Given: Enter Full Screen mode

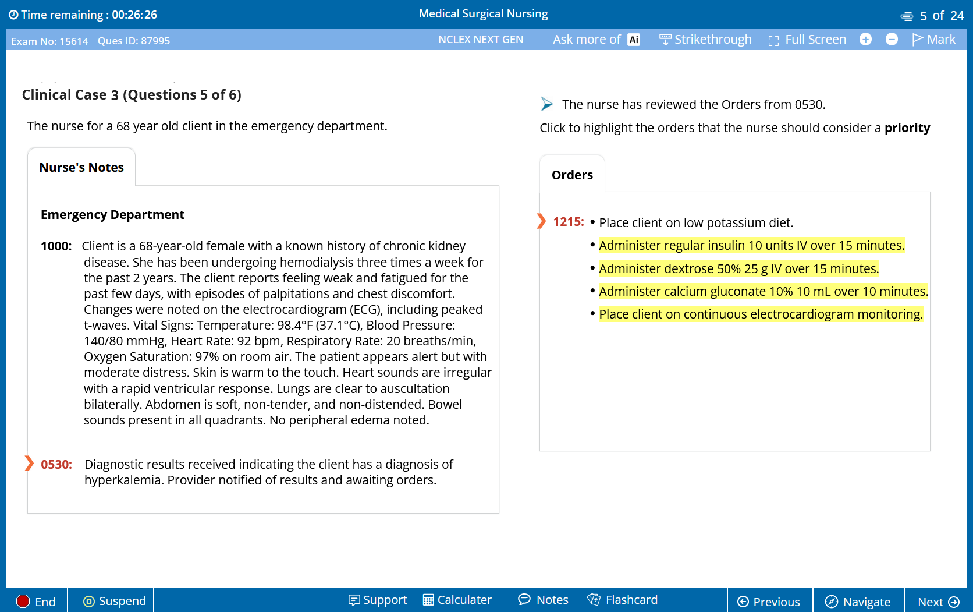Looking at the screenshot, I should pos(807,40).
